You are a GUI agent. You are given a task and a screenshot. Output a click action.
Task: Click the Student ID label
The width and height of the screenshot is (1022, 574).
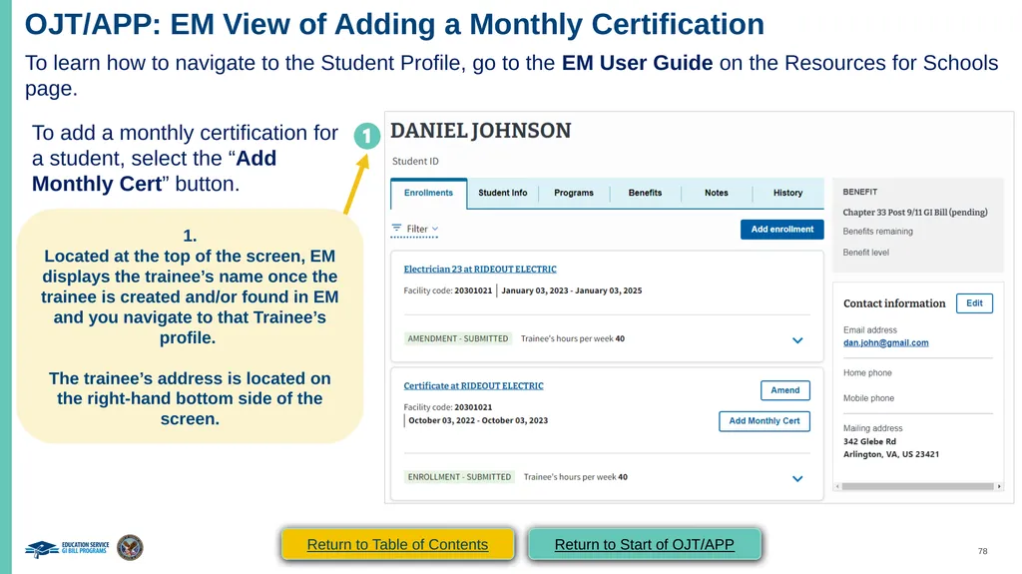click(x=415, y=161)
